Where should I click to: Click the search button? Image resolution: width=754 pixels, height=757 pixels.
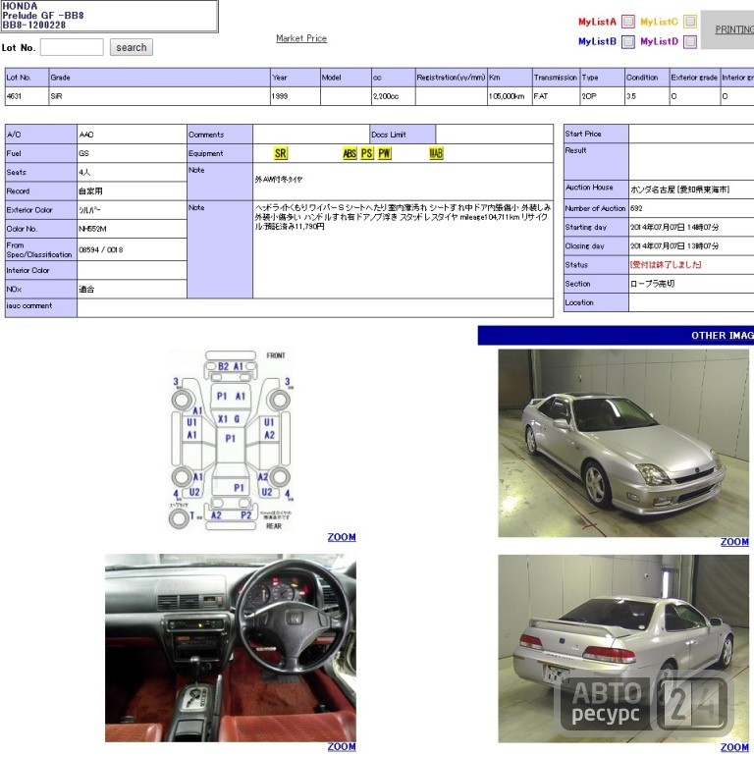132,47
